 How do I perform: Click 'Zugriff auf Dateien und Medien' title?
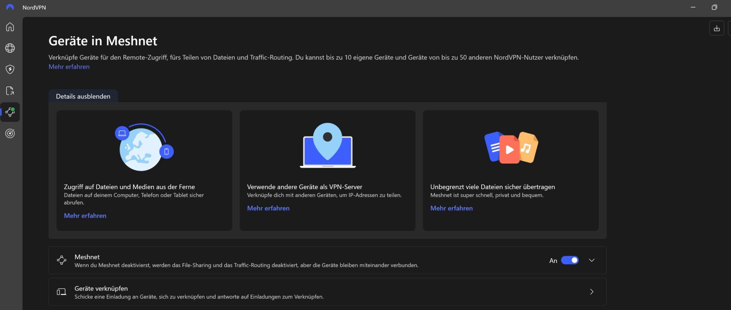click(x=129, y=187)
